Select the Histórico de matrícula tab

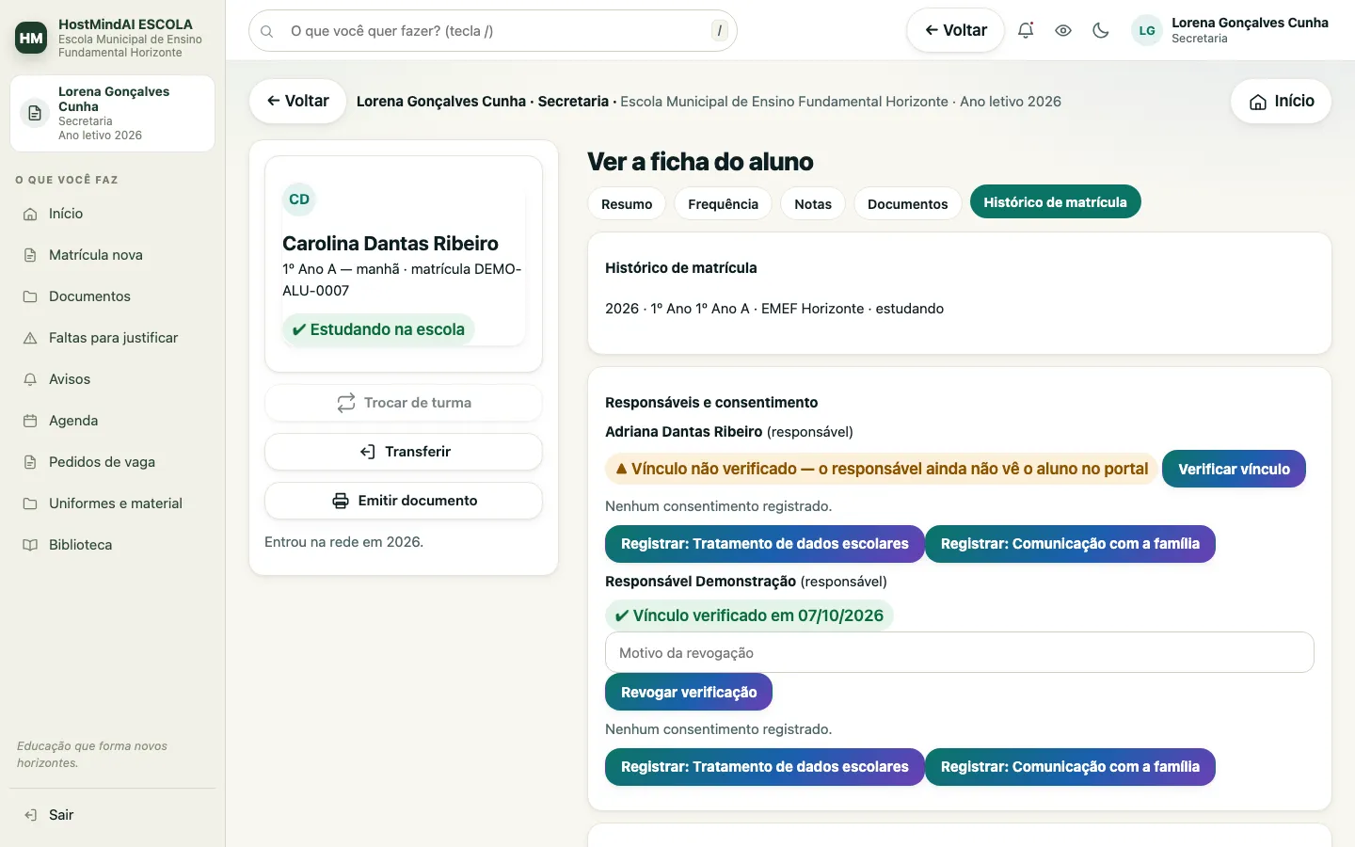(1055, 202)
